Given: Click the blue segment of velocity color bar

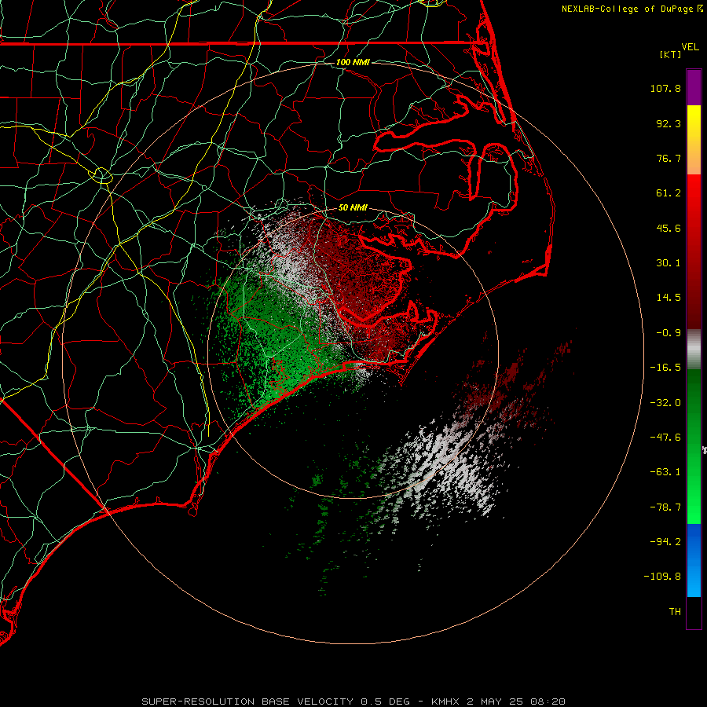Looking at the screenshot, I should (x=694, y=560).
